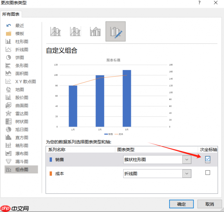224x212 pixels.
Task: Choose the Funnel (漏斗图) icon
Action: click(8, 161)
